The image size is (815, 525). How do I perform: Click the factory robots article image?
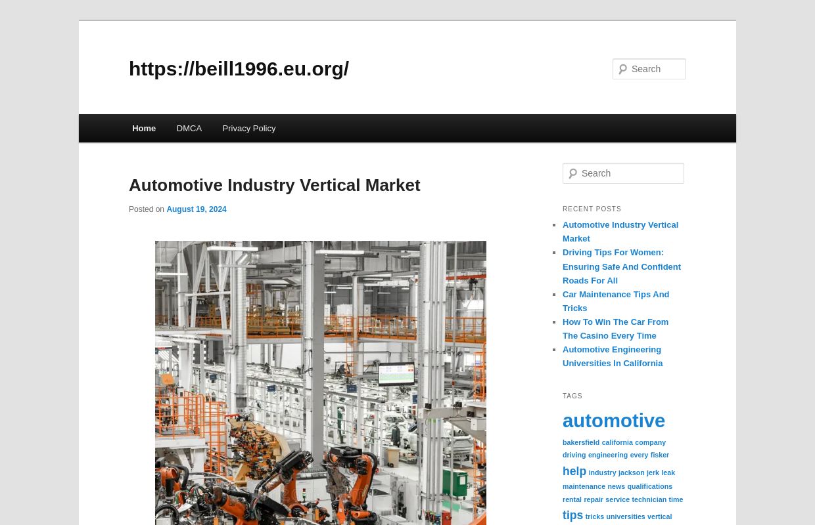tap(320, 383)
